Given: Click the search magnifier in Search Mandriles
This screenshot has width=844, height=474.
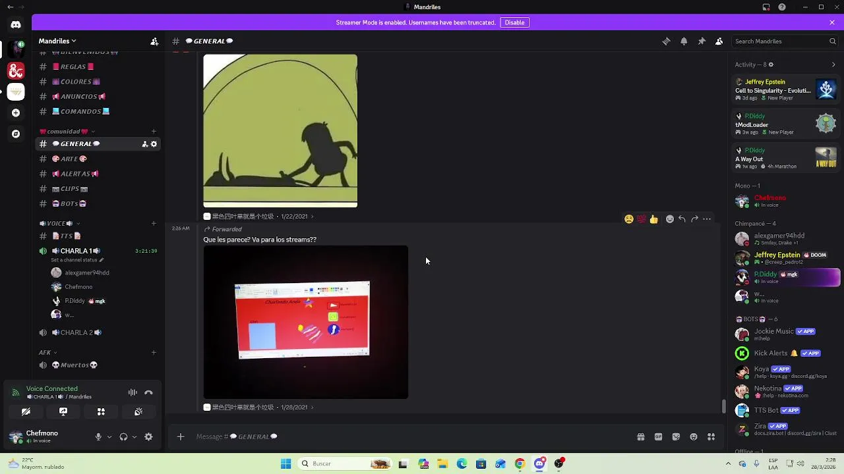Looking at the screenshot, I should 832,41.
